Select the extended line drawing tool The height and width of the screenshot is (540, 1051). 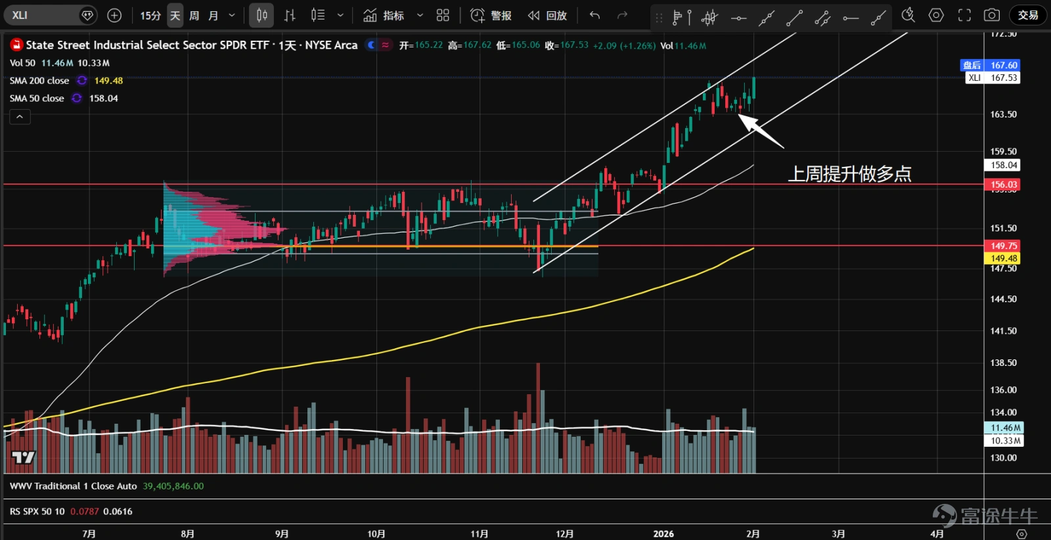tap(766, 18)
